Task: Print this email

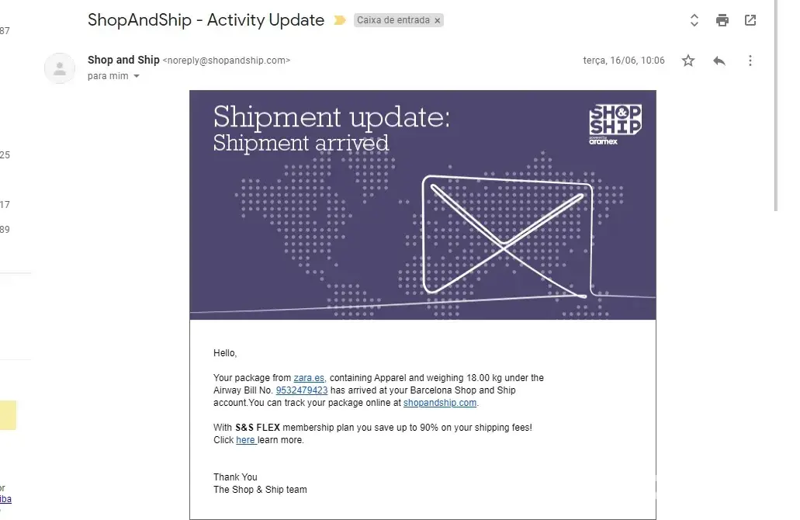Action: click(x=722, y=21)
